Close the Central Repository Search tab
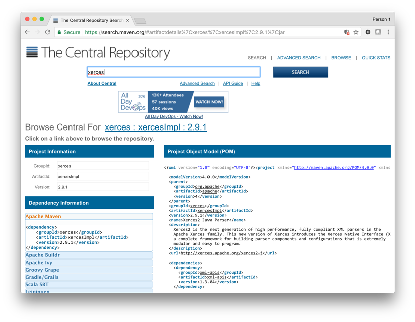This screenshot has height=322, width=415. coord(128,21)
